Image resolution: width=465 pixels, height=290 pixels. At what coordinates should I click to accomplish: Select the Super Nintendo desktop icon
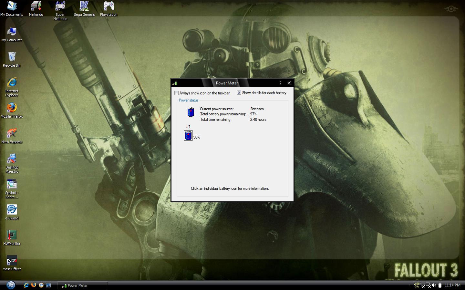pos(60,11)
